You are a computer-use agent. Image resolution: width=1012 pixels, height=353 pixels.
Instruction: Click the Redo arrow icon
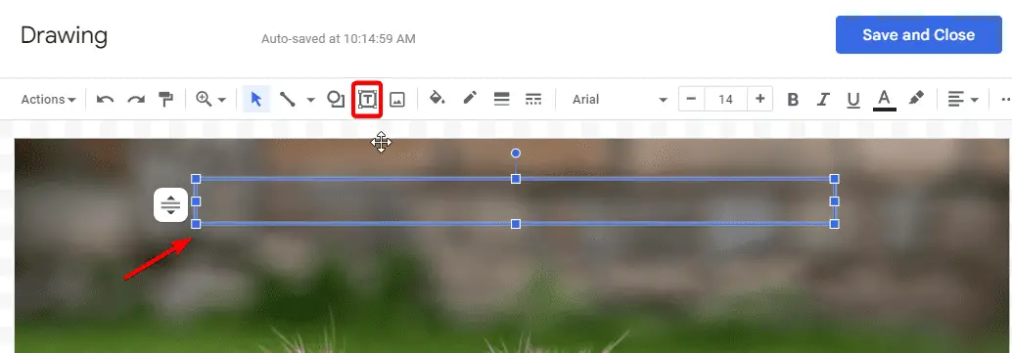click(x=135, y=100)
